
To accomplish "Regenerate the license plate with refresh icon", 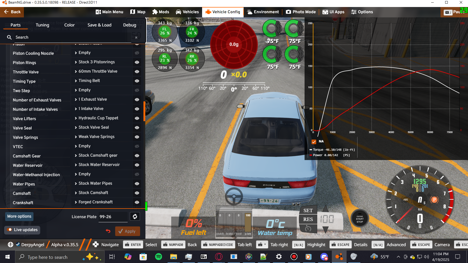I will pos(135,217).
